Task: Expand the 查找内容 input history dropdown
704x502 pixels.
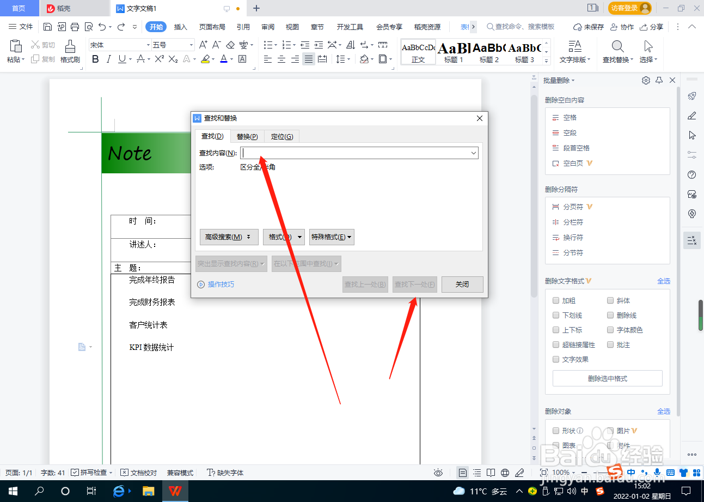Action: tap(474, 153)
